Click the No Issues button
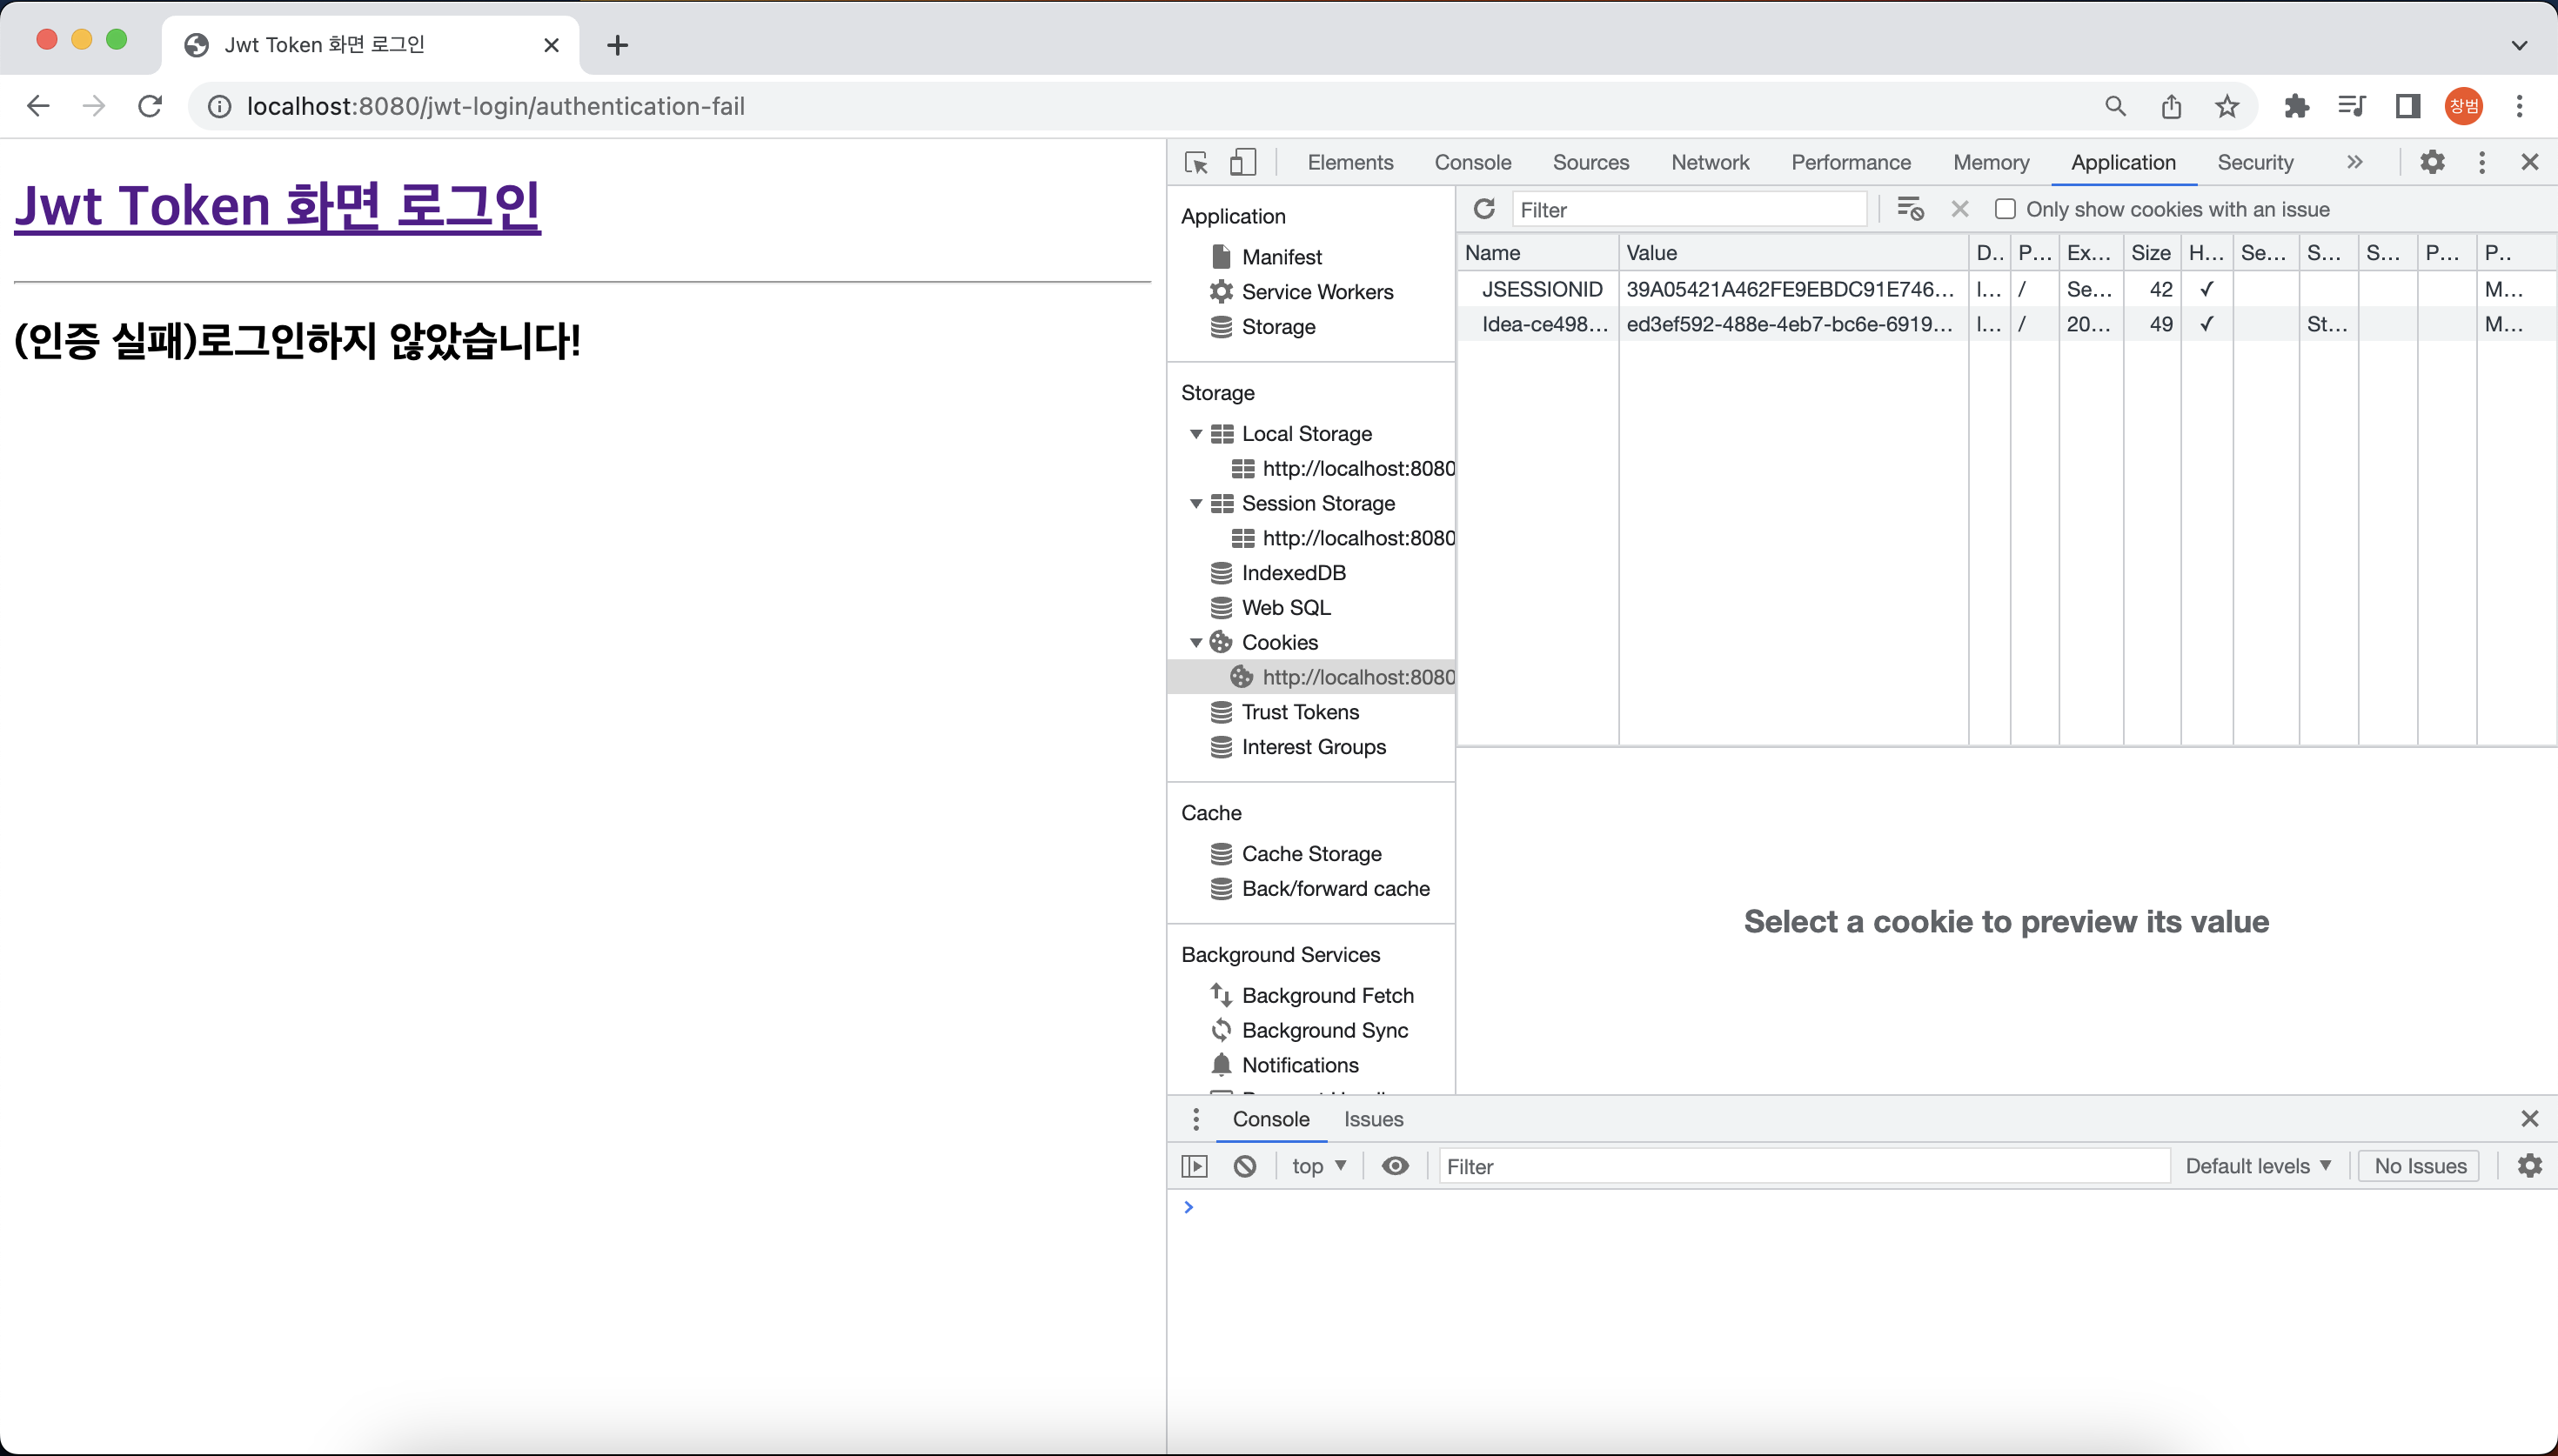Image resolution: width=2558 pixels, height=1456 pixels. click(2419, 1166)
